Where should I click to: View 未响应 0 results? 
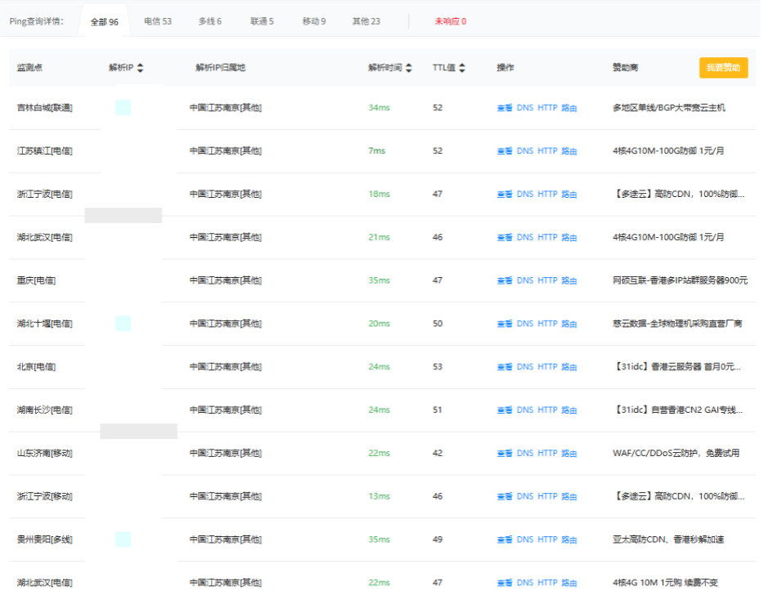tap(450, 21)
